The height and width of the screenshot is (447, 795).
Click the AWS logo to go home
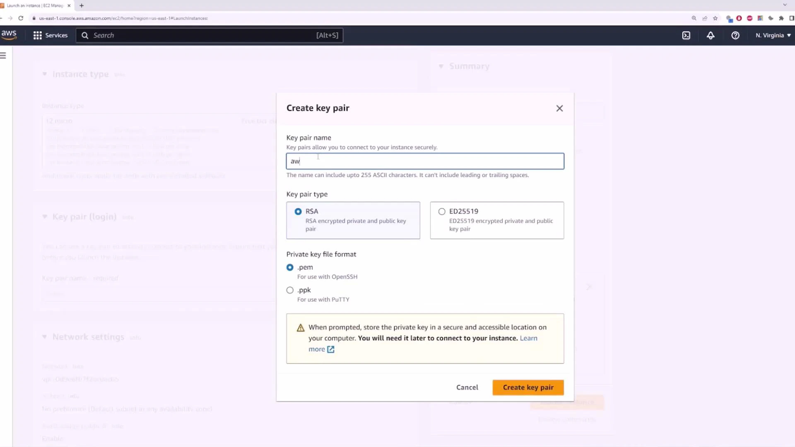[9, 35]
